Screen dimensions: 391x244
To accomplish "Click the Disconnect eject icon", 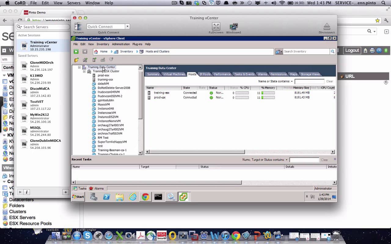I will [x=327, y=27].
